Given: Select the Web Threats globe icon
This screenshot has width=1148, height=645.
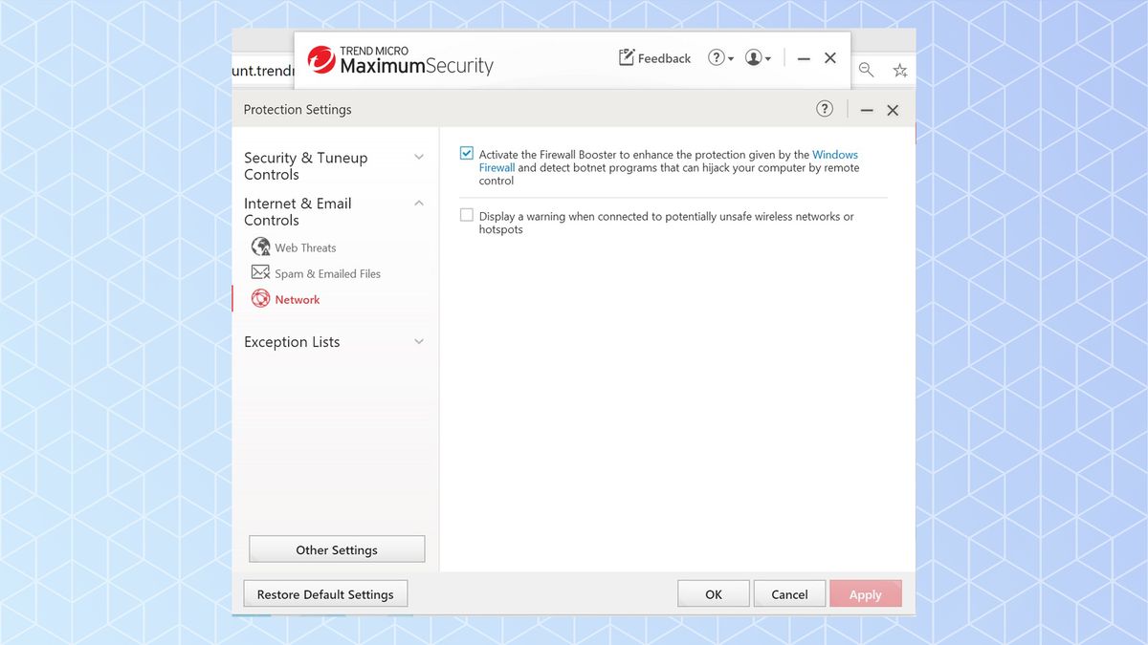Looking at the screenshot, I should point(259,247).
